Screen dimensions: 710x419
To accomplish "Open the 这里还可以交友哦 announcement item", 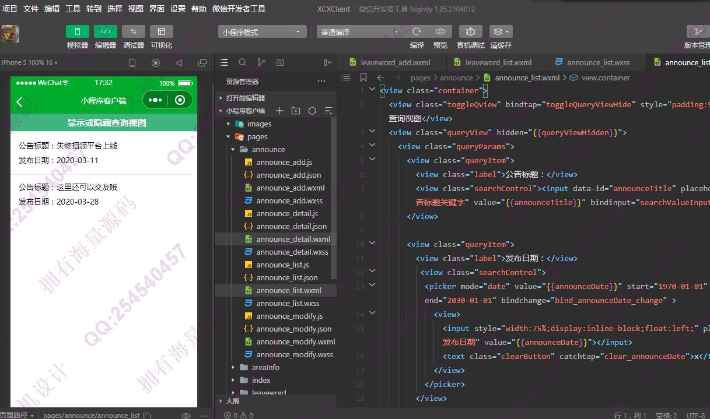I will tap(104, 194).
